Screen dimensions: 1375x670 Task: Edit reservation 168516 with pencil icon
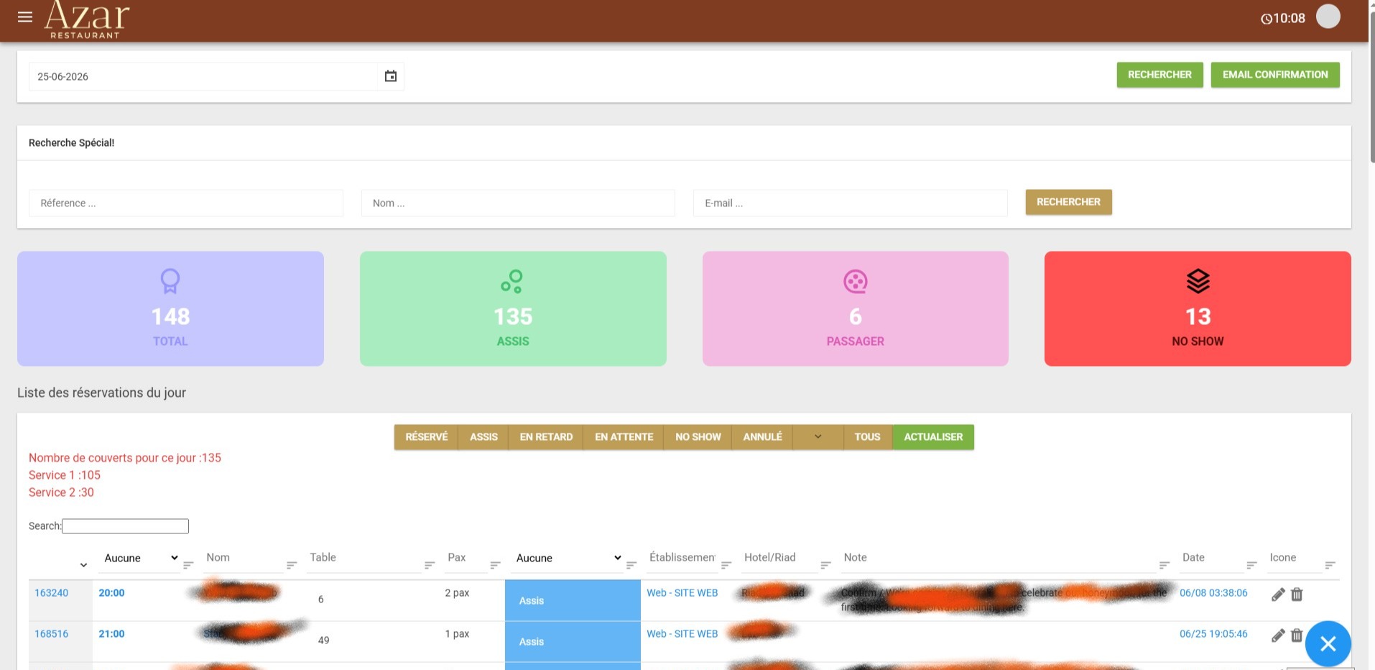1278,635
